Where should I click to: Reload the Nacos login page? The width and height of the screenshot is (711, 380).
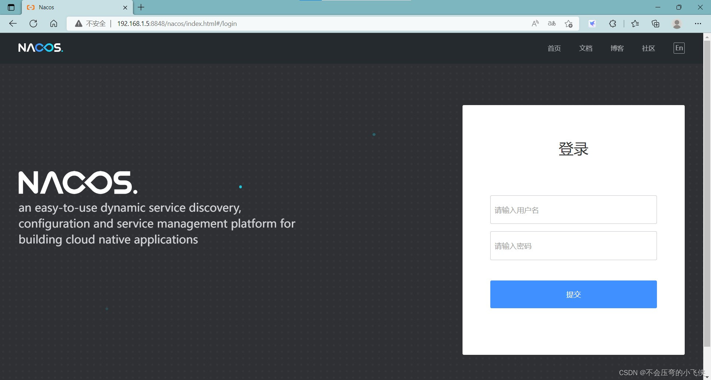tap(33, 24)
